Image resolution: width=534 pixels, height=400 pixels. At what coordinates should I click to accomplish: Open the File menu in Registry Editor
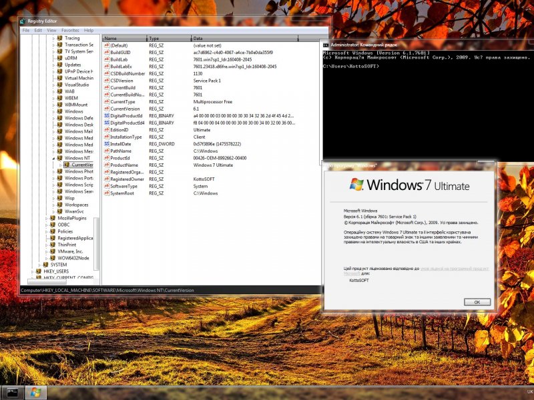[26, 30]
